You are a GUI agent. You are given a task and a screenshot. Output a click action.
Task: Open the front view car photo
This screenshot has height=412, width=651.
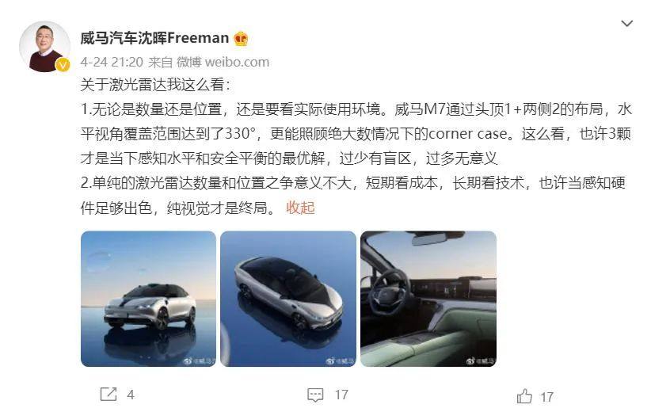click(x=148, y=299)
